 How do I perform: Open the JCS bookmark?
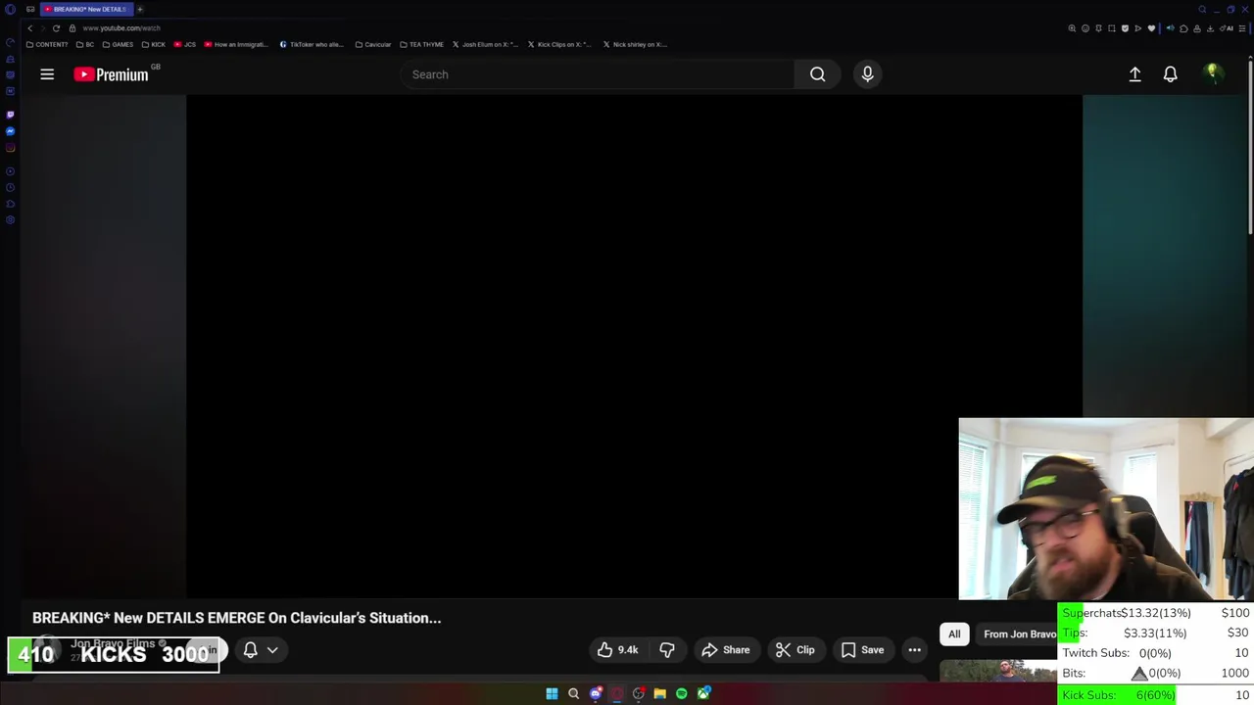point(185,44)
